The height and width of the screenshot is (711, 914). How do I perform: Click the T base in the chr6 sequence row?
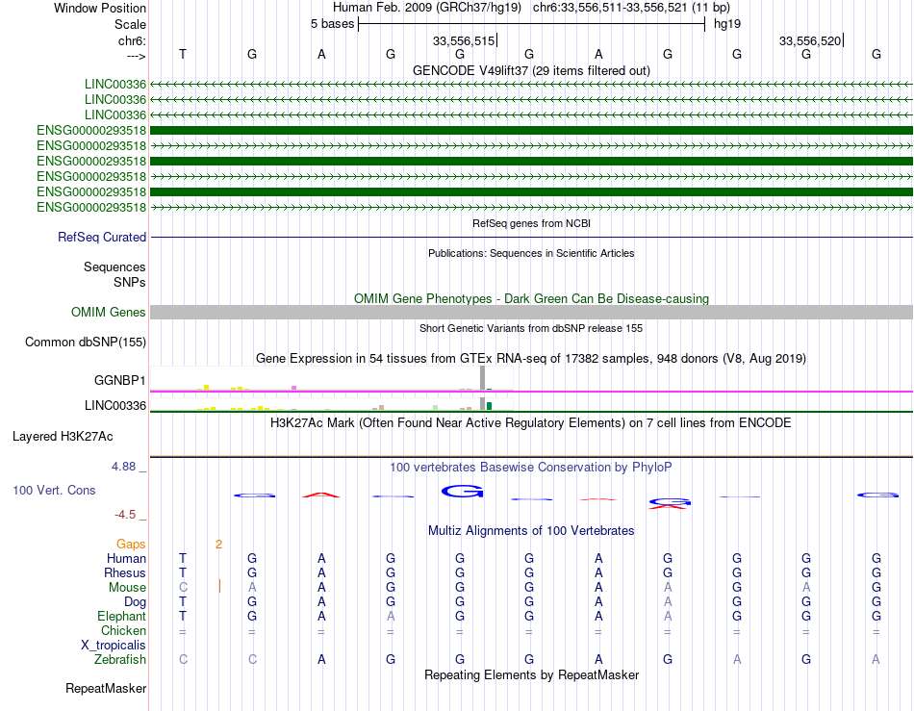point(183,54)
